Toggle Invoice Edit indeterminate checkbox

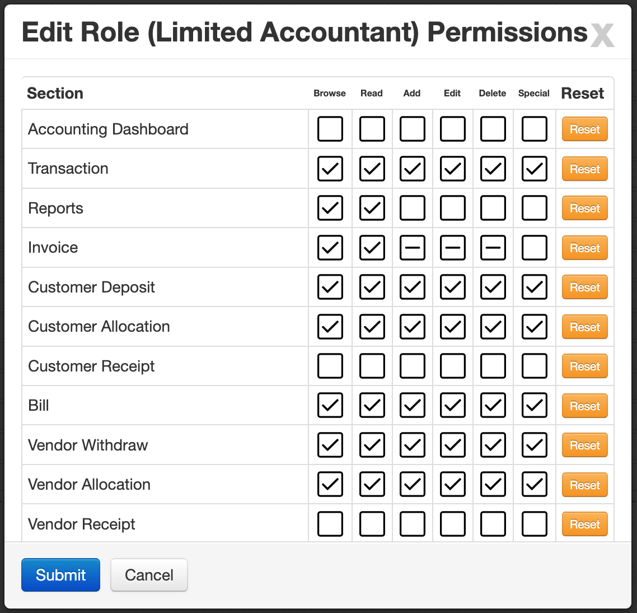(x=453, y=247)
